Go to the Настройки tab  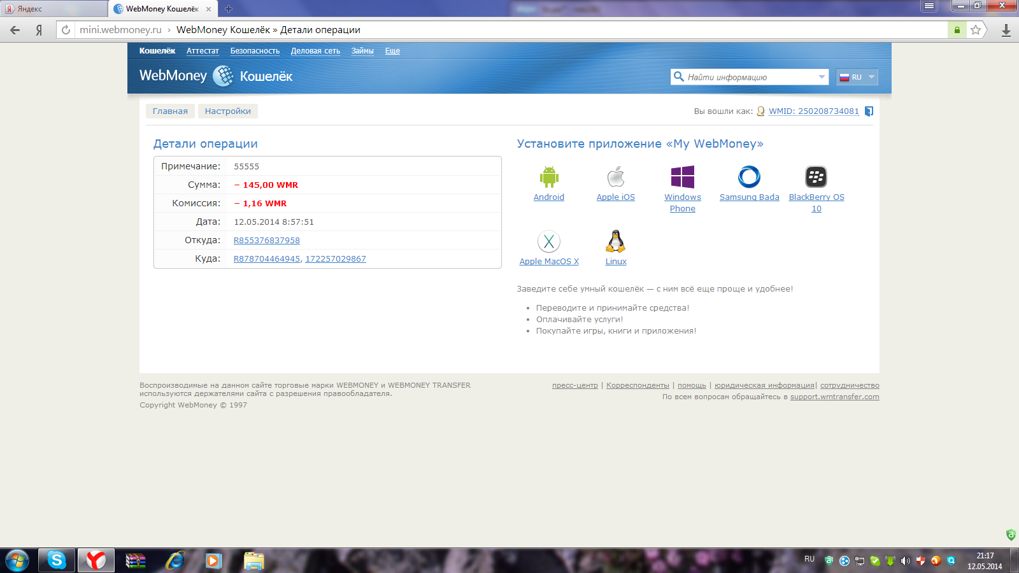(228, 111)
